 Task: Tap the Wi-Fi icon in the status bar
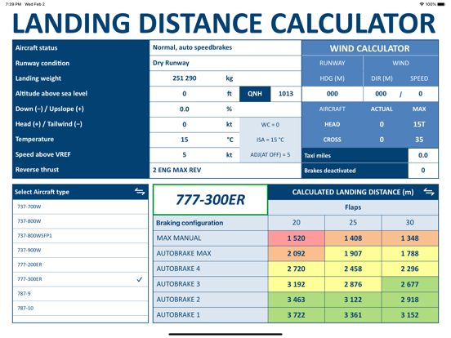click(x=422, y=4)
